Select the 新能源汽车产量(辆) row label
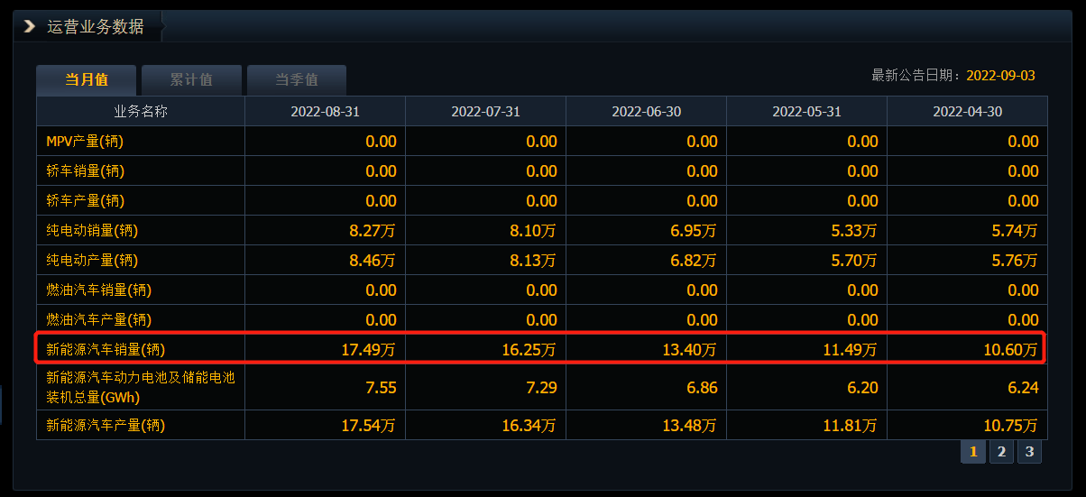Viewport: 1086px width, 497px height. (x=106, y=425)
